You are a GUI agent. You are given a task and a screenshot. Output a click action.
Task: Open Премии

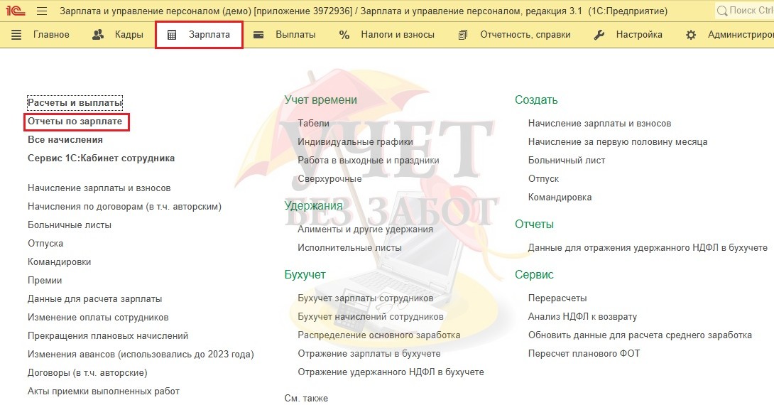[x=45, y=281]
